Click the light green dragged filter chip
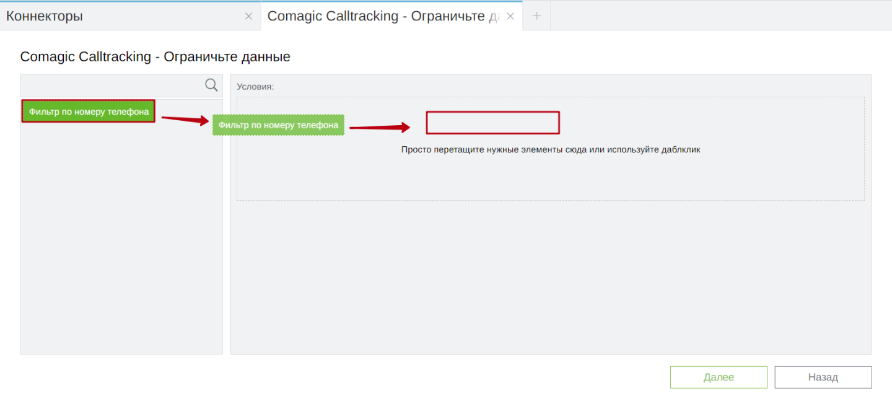The image size is (892, 414). pyautogui.click(x=278, y=125)
